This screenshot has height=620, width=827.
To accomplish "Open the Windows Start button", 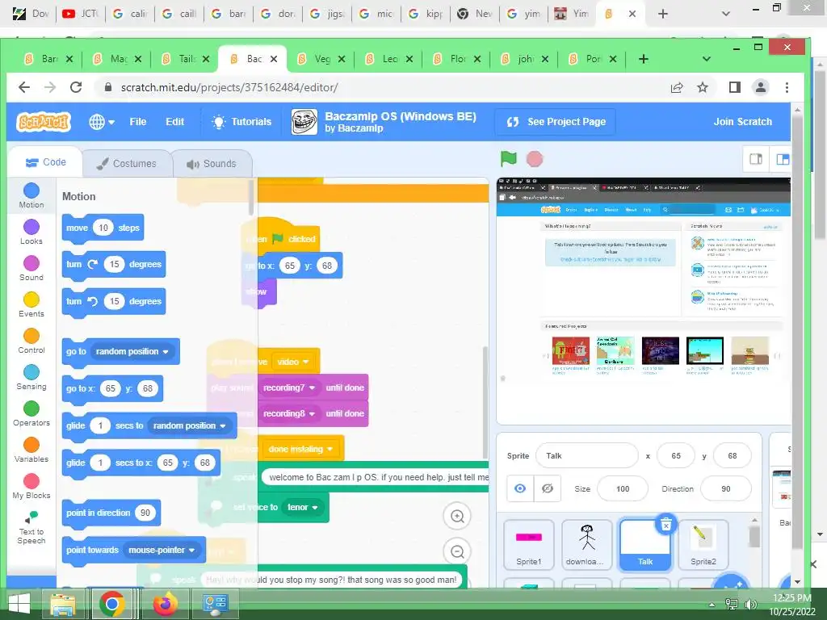I will (x=19, y=604).
